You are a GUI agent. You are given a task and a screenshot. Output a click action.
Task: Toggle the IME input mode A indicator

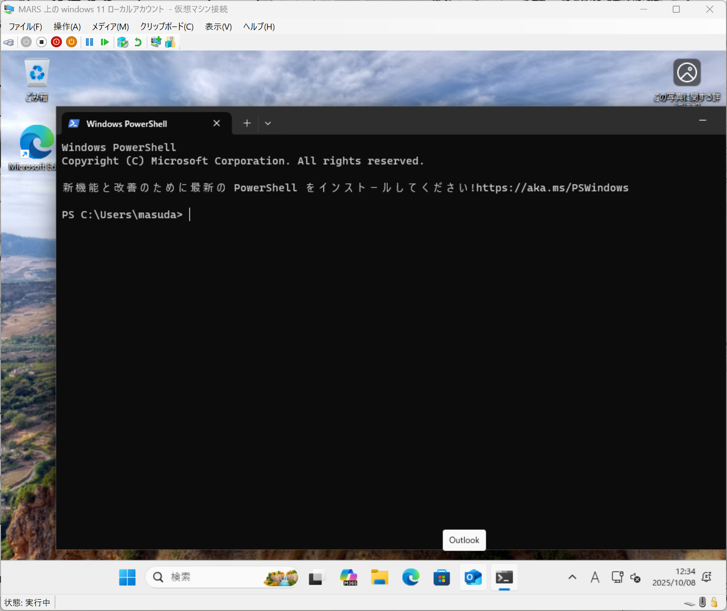tap(595, 577)
